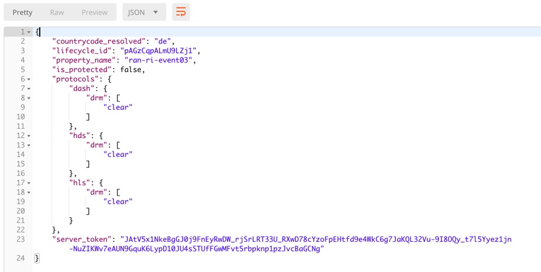Collapse the "protocols" object fold arrow
This screenshot has width=541, height=272.
pos(29,79)
